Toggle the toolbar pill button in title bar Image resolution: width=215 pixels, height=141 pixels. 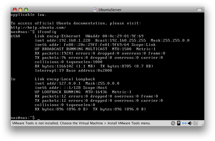point(199,10)
